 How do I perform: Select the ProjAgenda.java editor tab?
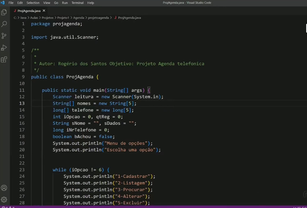click(x=29, y=11)
